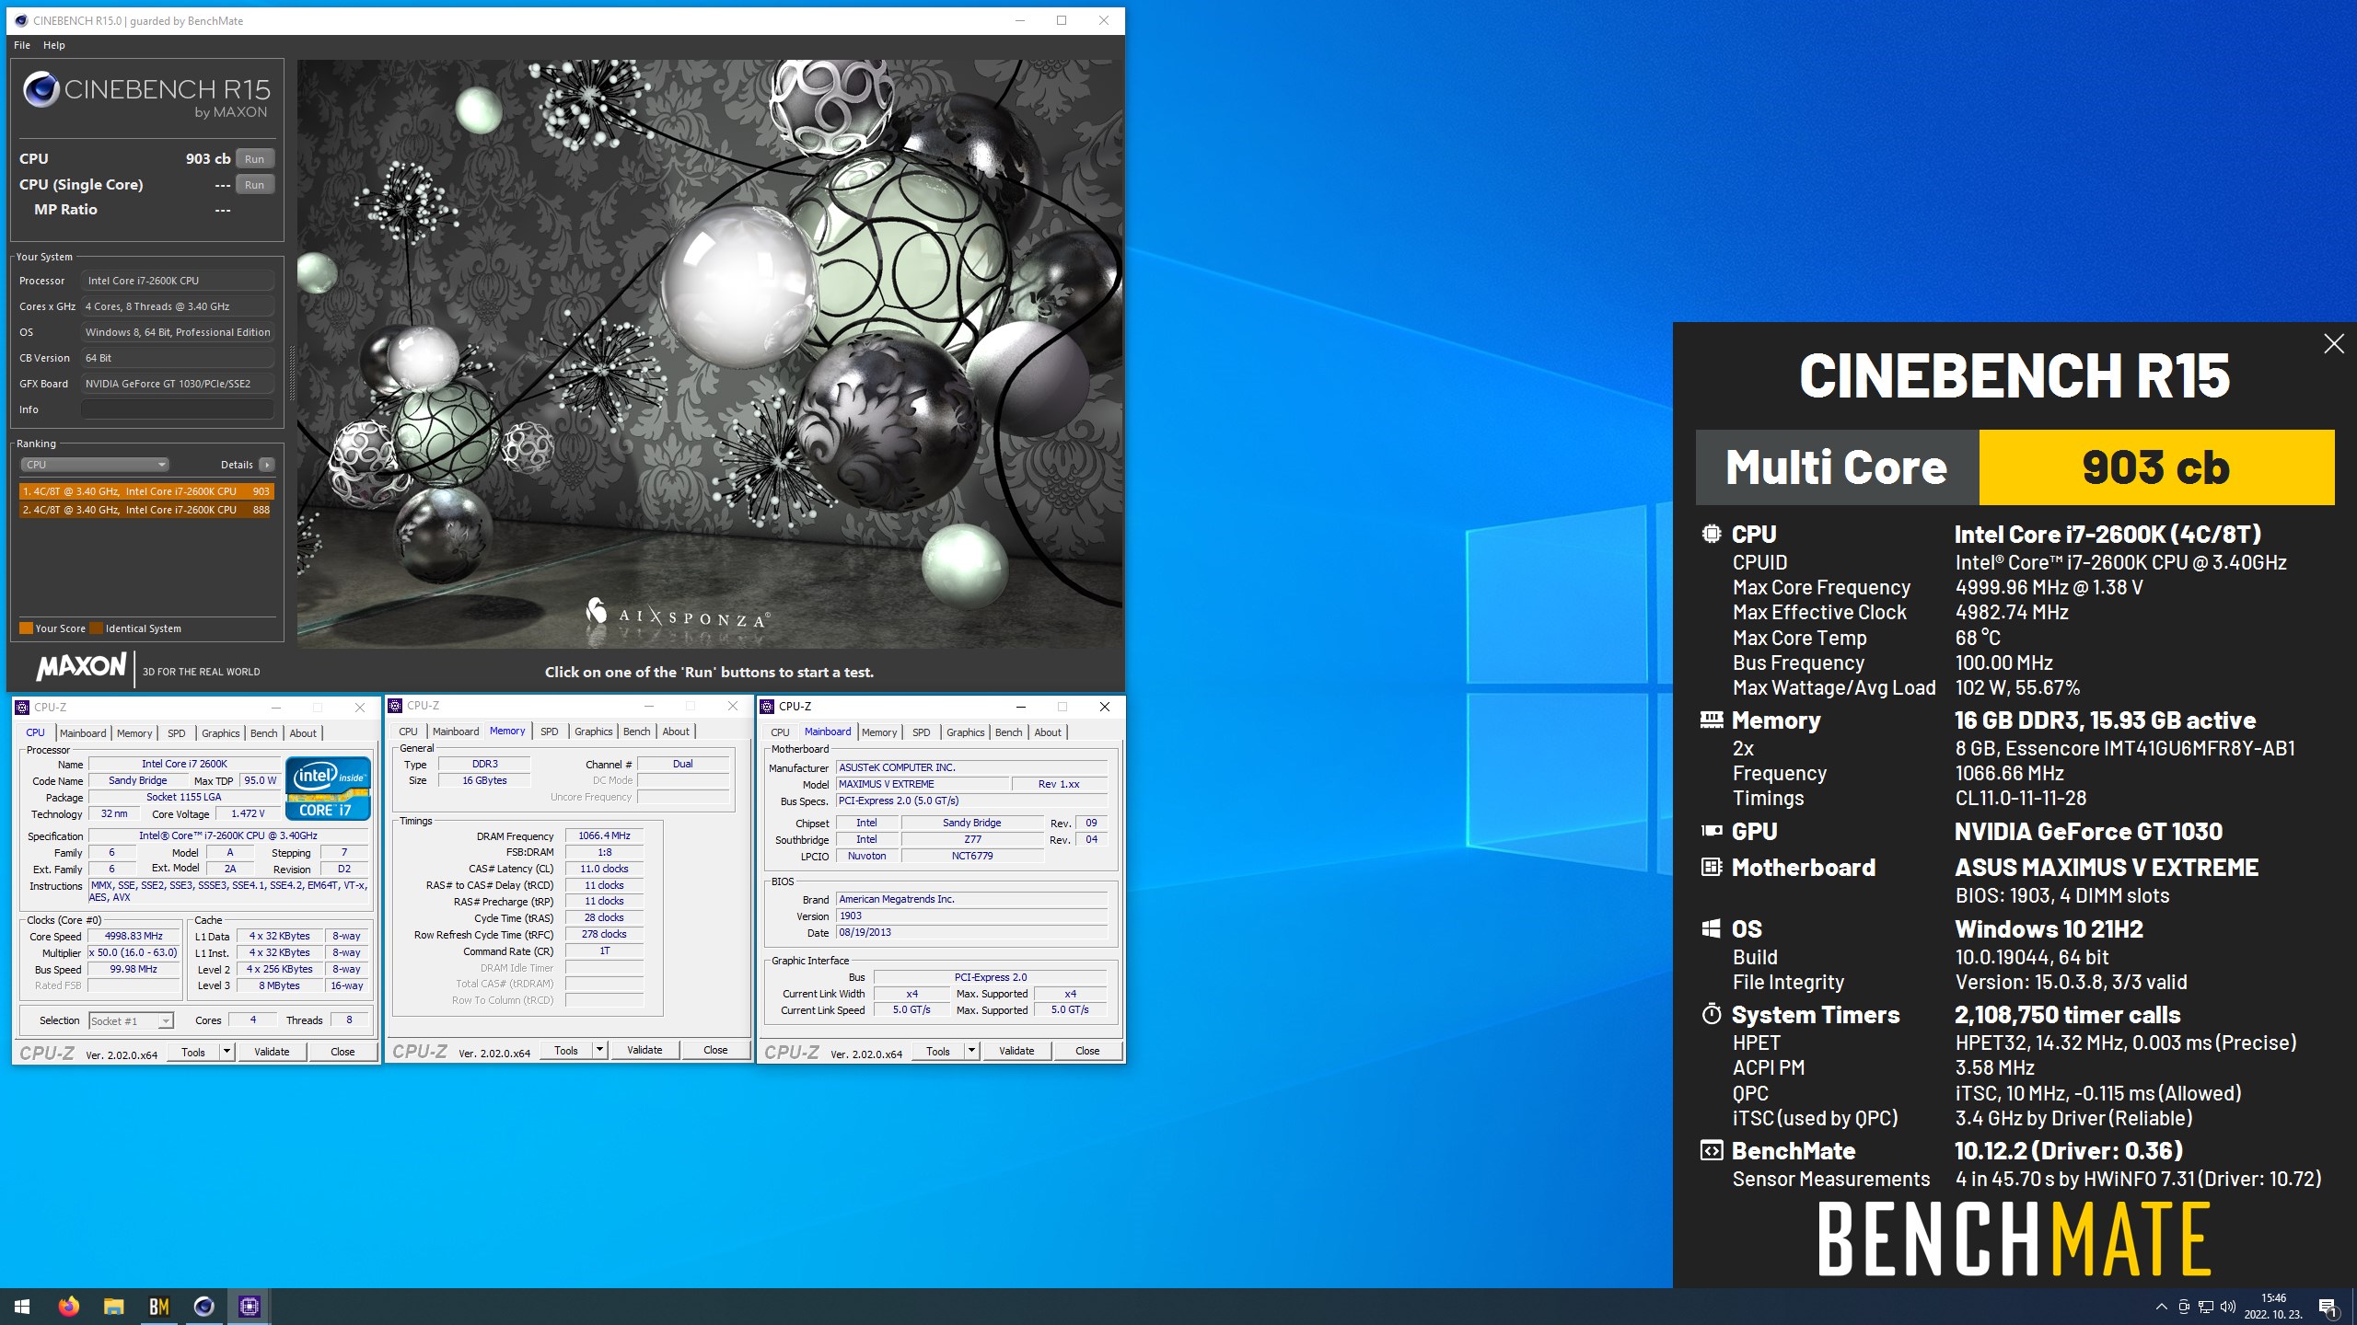Screen dimensions: 2357x1325
Task: Click the Info input field in Your System
Action: coord(178,409)
